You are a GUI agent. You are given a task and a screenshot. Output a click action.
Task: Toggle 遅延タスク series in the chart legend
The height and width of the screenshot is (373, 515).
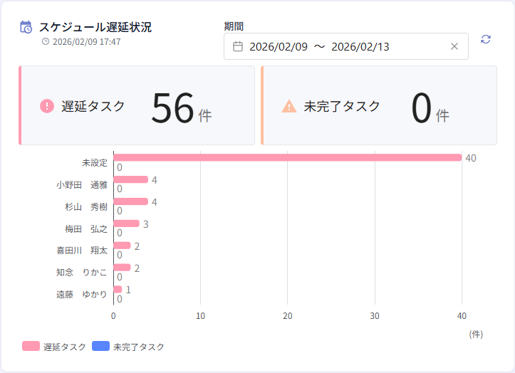65,347
